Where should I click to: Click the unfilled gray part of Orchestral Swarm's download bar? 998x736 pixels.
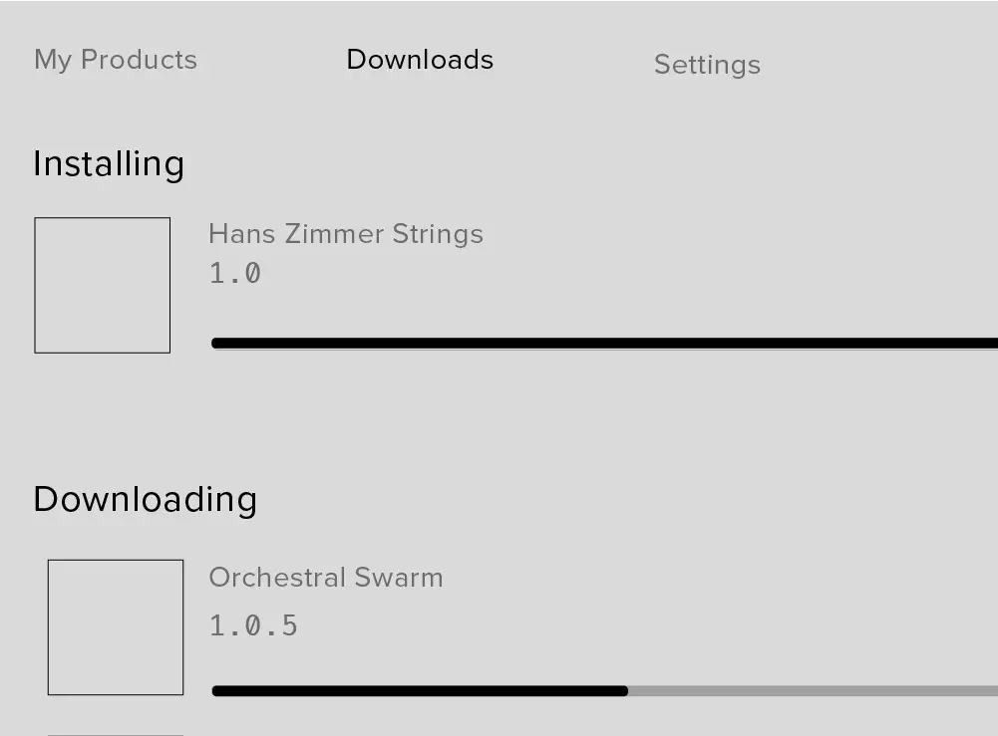click(x=813, y=690)
